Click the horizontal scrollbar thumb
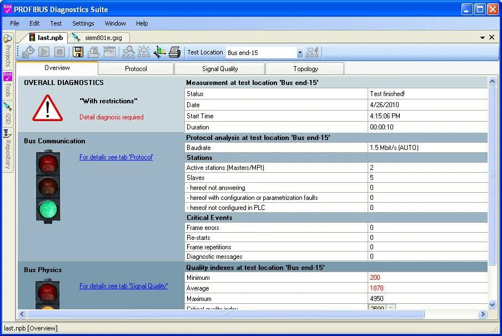 coord(225,314)
